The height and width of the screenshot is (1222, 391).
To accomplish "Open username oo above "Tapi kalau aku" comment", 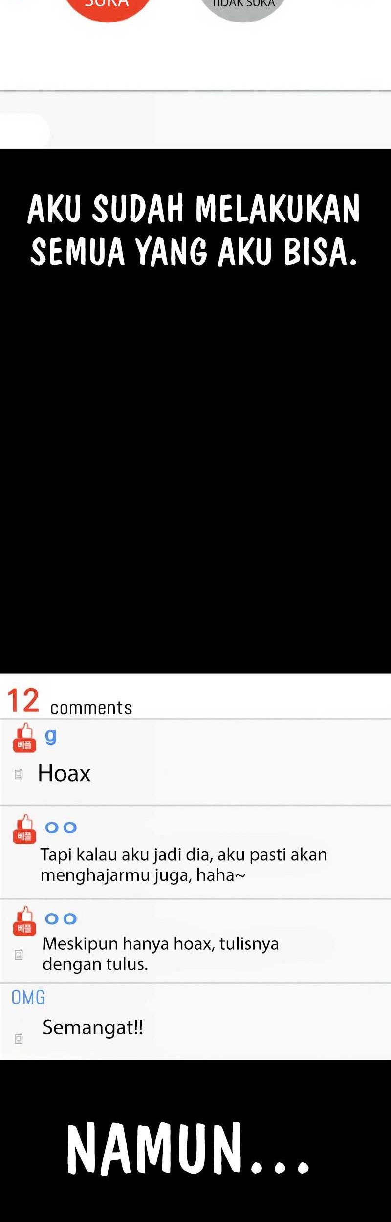I will coord(61,828).
